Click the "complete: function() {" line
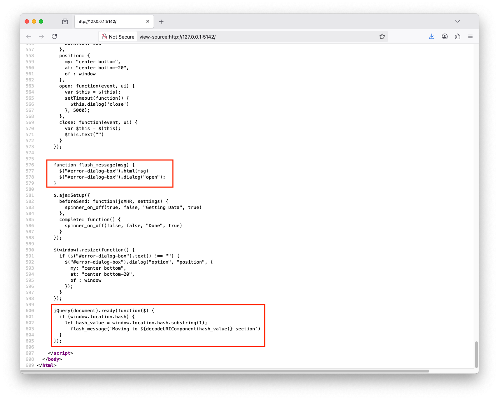Image resolution: width=499 pixels, height=400 pixels. click(x=90, y=220)
